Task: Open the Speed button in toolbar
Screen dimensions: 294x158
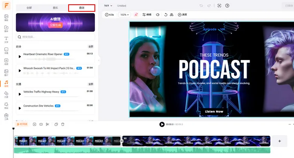Action: [x=182, y=15]
